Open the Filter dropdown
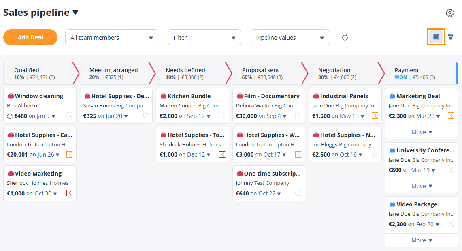Image resolution: width=462 pixels, height=251 pixels. click(204, 37)
